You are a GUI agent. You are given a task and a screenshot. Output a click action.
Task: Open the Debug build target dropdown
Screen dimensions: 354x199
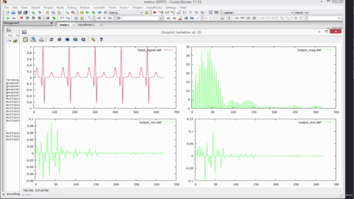tap(126, 13)
